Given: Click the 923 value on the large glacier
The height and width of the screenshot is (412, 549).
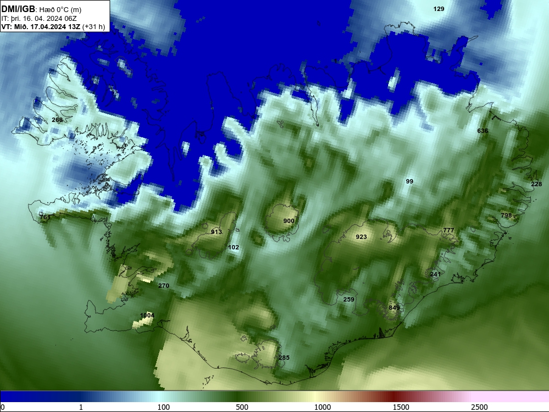Looking at the screenshot, I should pyautogui.click(x=361, y=237).
